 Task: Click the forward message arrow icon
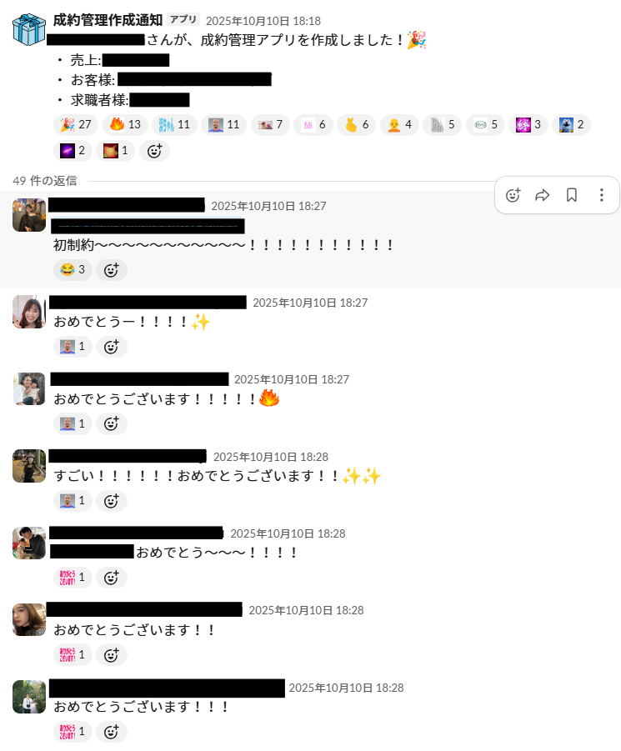tap(542, 195)
